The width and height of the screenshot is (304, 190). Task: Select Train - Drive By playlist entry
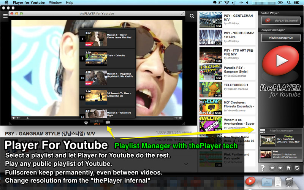pyautogui.click(x=107, y=58)
